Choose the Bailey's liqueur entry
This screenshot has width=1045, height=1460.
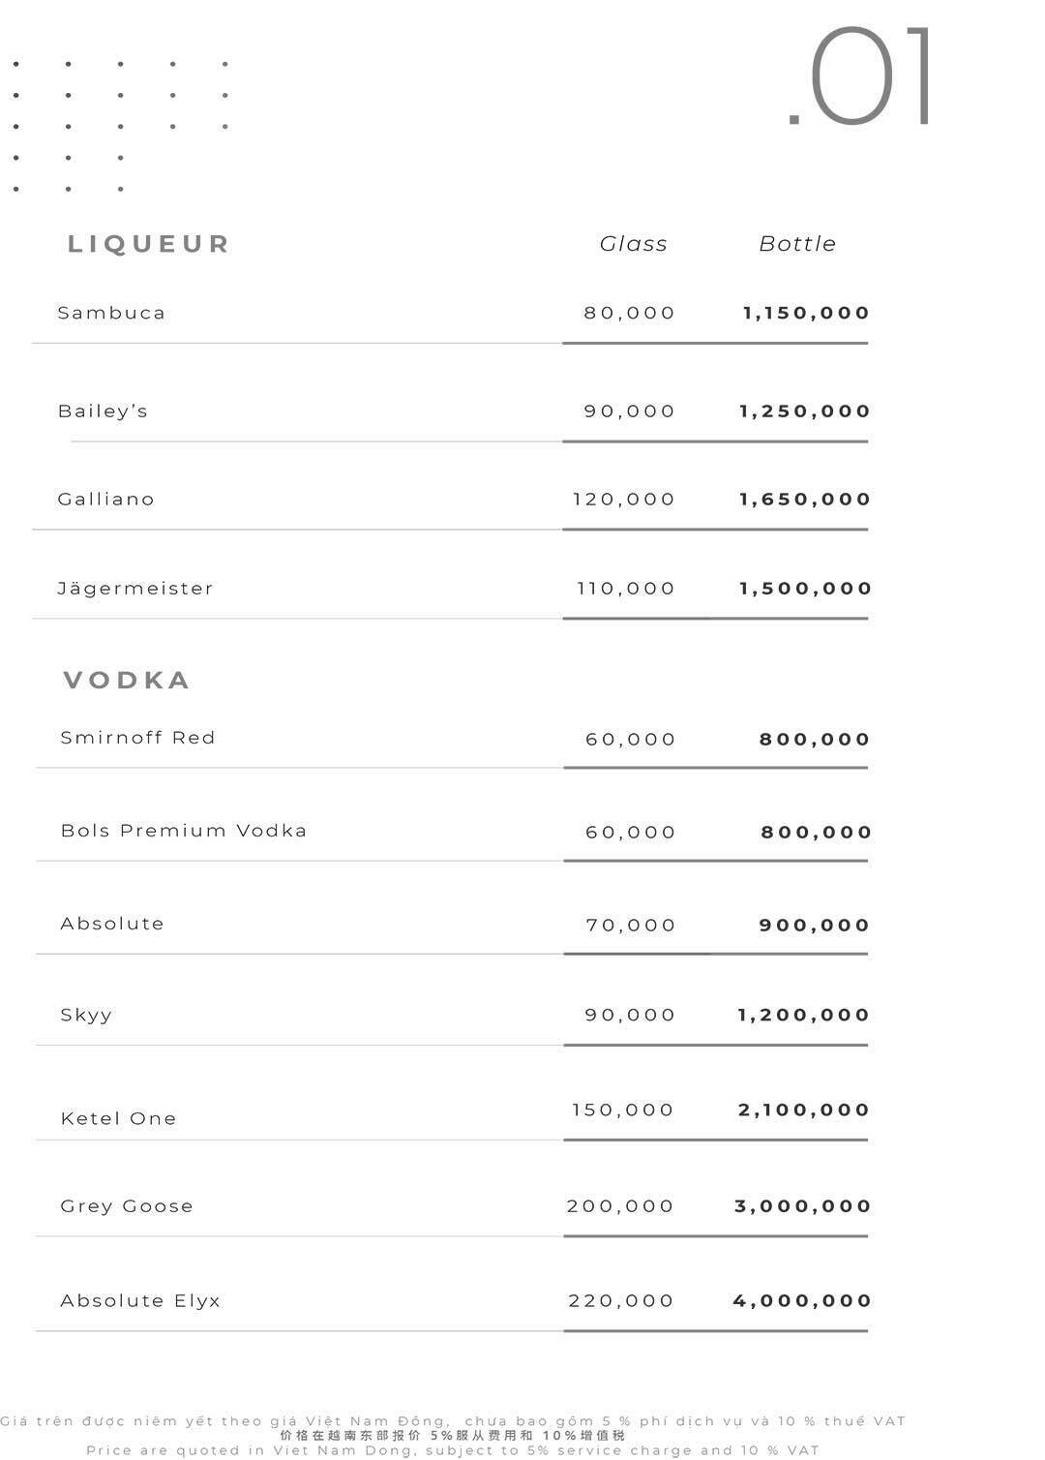point(104,411)
